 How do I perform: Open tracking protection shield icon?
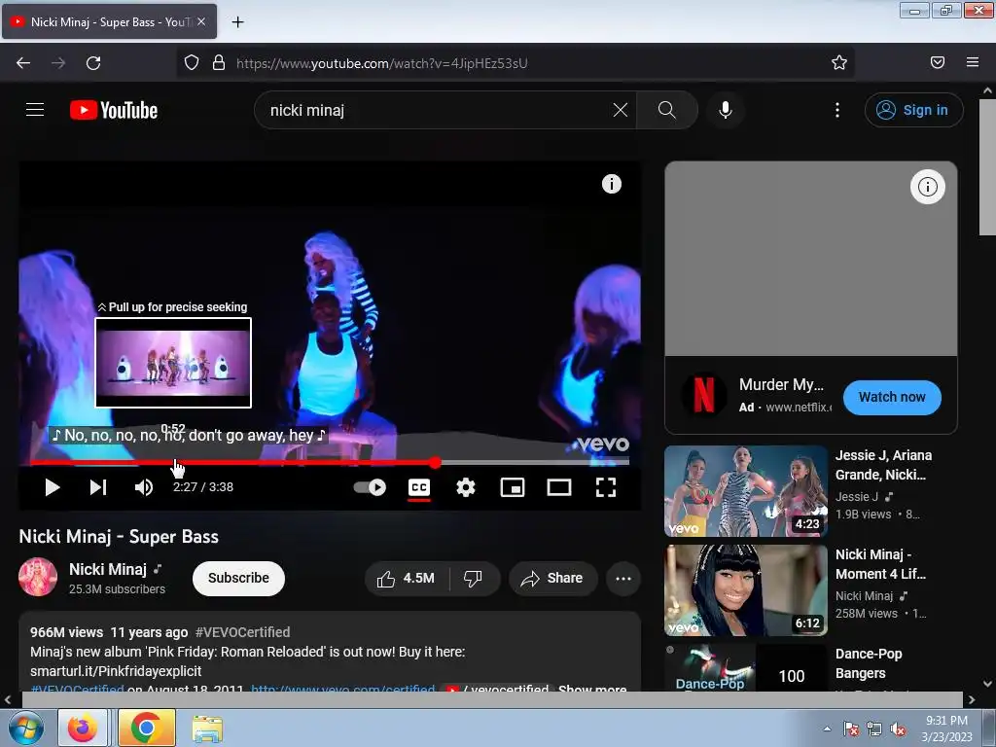(x=192, y=62)
